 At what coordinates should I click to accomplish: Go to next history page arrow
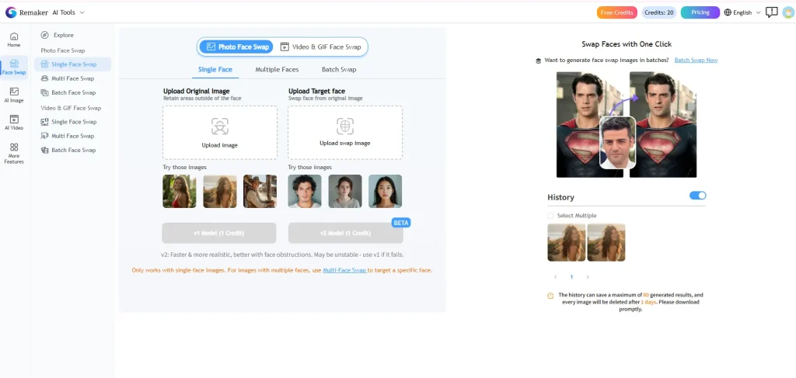coord(588,277)
